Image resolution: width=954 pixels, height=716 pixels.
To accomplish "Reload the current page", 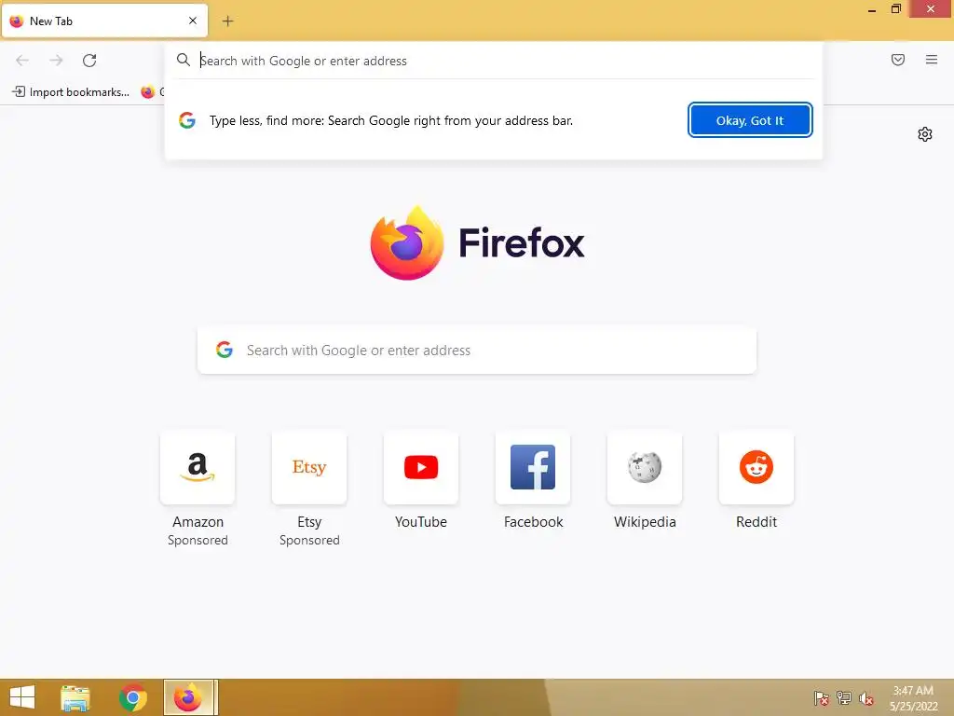I will pyautogui.click(x=89, y=61).
